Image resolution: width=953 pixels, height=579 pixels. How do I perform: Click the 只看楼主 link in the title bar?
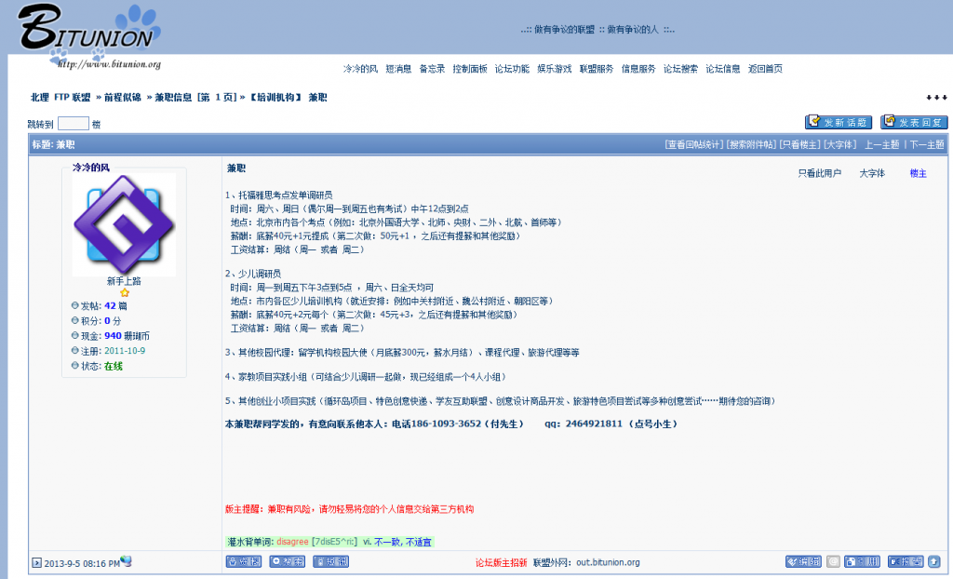(799, 144)
